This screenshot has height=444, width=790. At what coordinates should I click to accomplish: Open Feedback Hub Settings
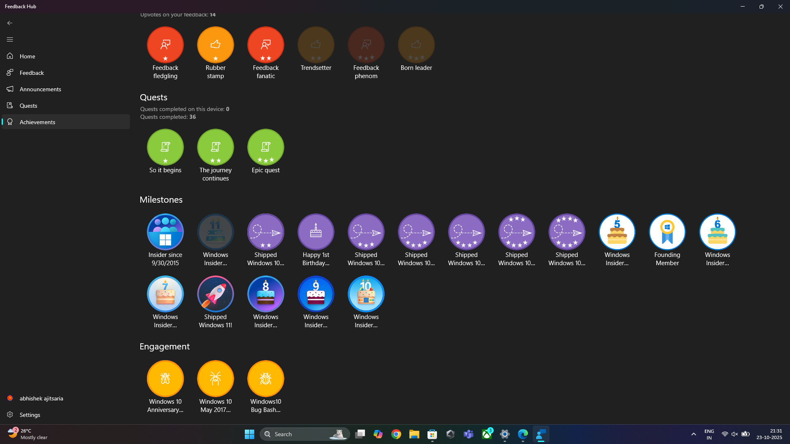pyautogui.click(x=66, y=415)
